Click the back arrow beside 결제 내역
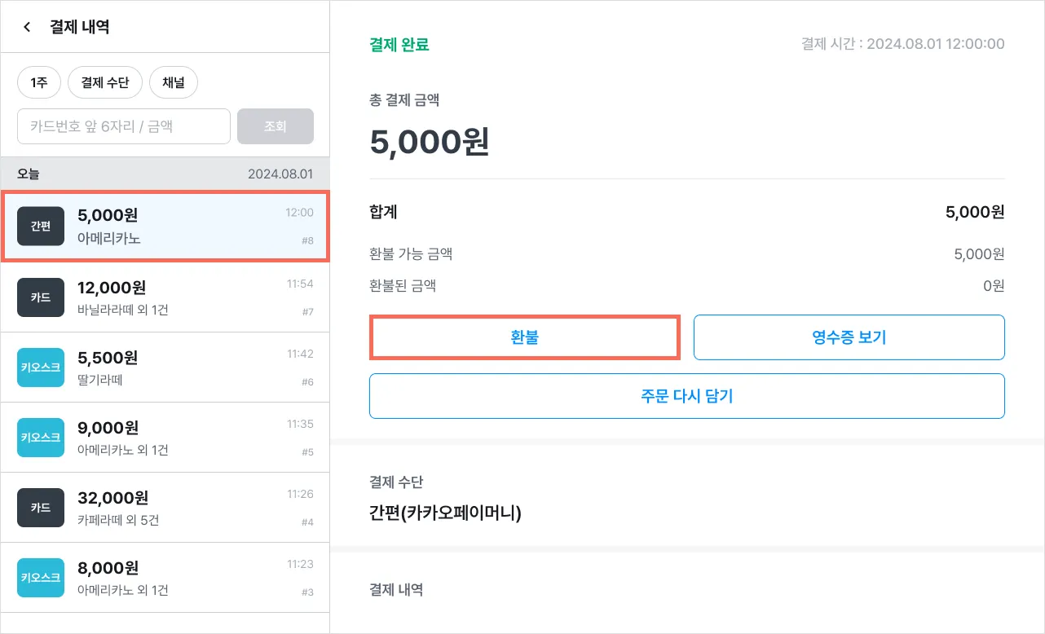1045x634 pixels. (27, 27)
